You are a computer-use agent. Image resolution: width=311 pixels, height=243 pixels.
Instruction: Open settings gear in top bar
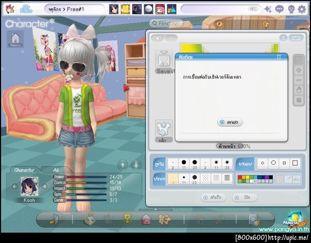pyautogui.click(x=302, y=9)
